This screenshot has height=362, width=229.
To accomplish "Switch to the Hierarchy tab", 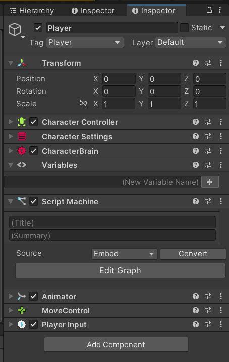I will click(x=32, y=11).
